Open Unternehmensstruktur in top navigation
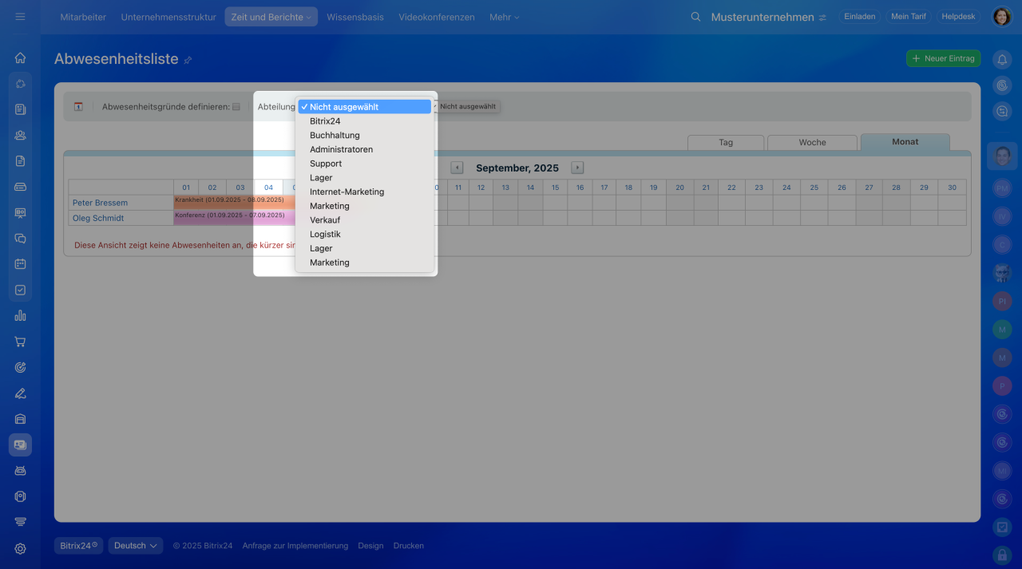The height and width of the screenshot is (569, 1022). click(x=168, y=17)
